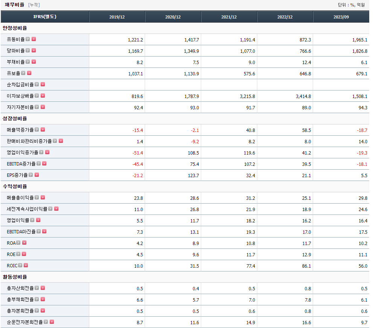Open help icon beside 판매비와관리비증가율
This screenshot has width=373, height=328.
[55, 141]
